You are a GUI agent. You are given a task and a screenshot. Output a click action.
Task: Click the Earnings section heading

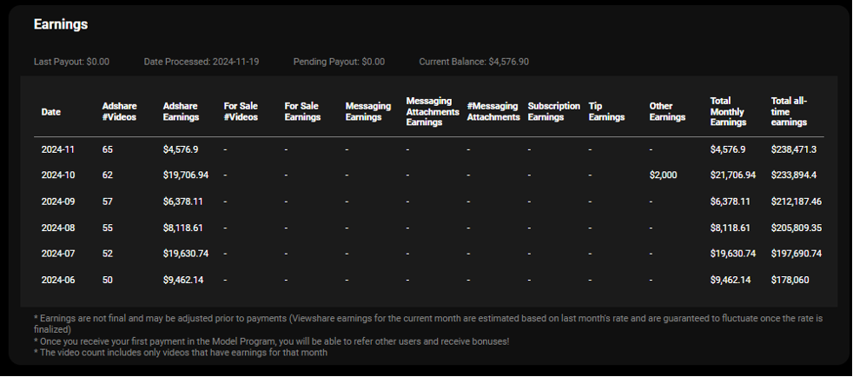point(61,24)
